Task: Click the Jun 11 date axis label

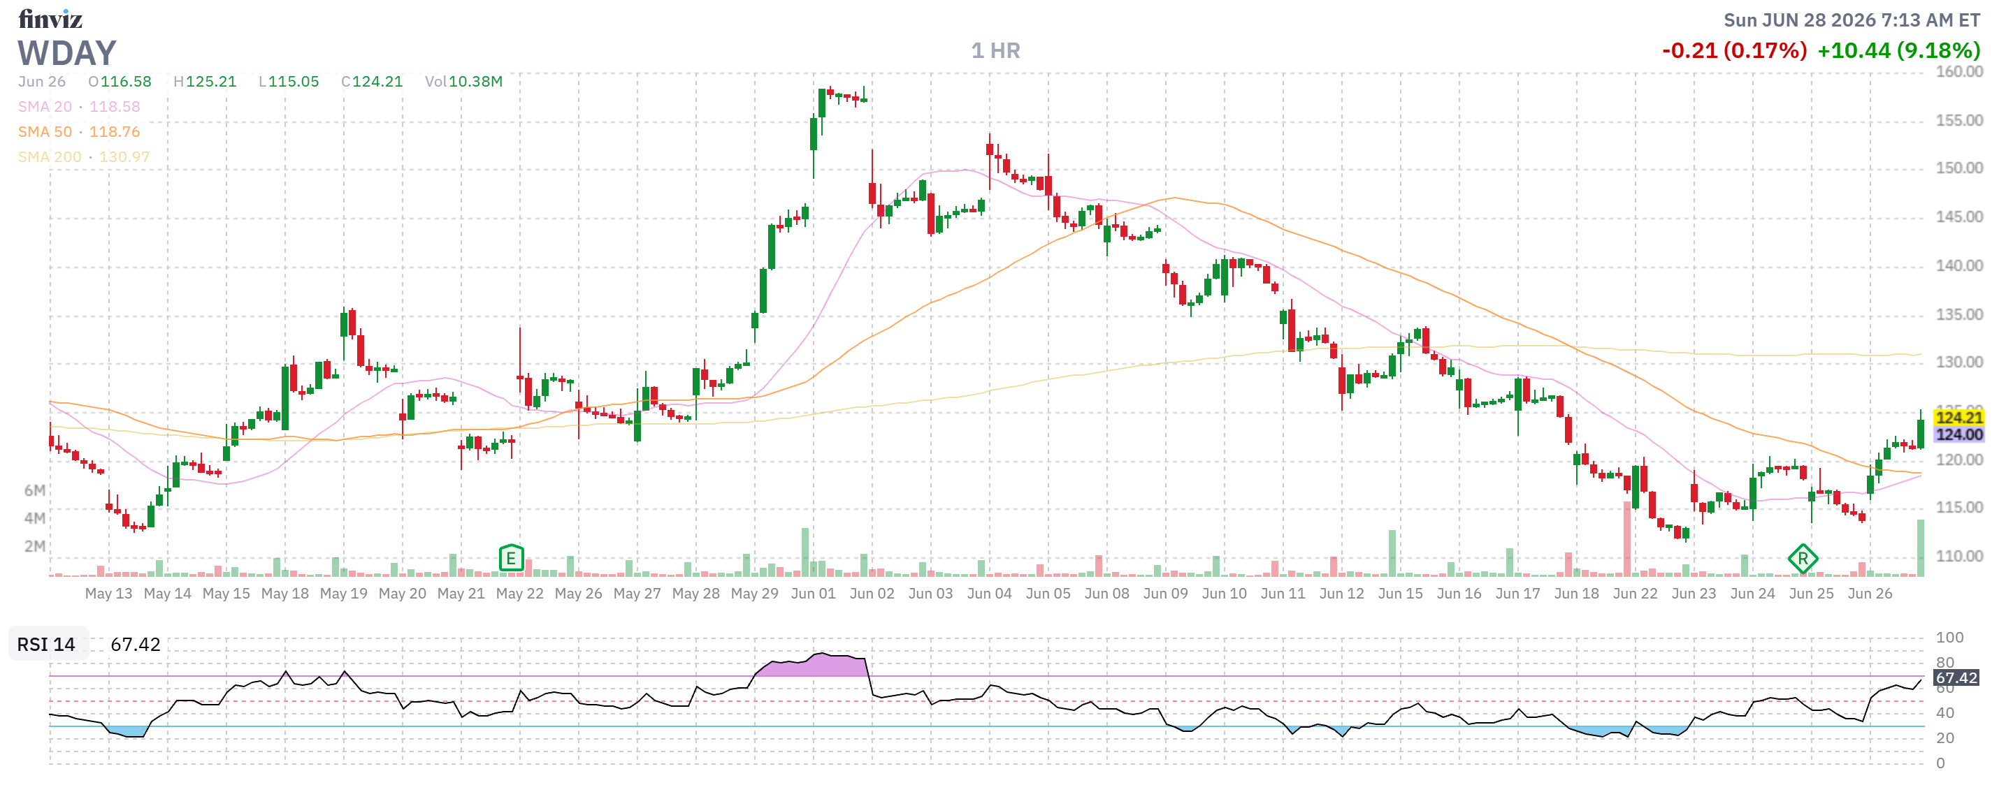Action: (1283, 594)
